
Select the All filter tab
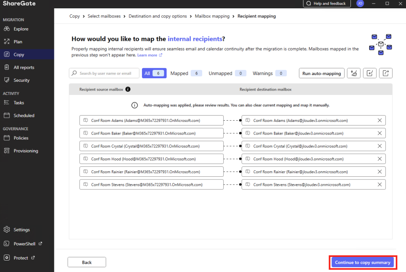coord(154,73)
